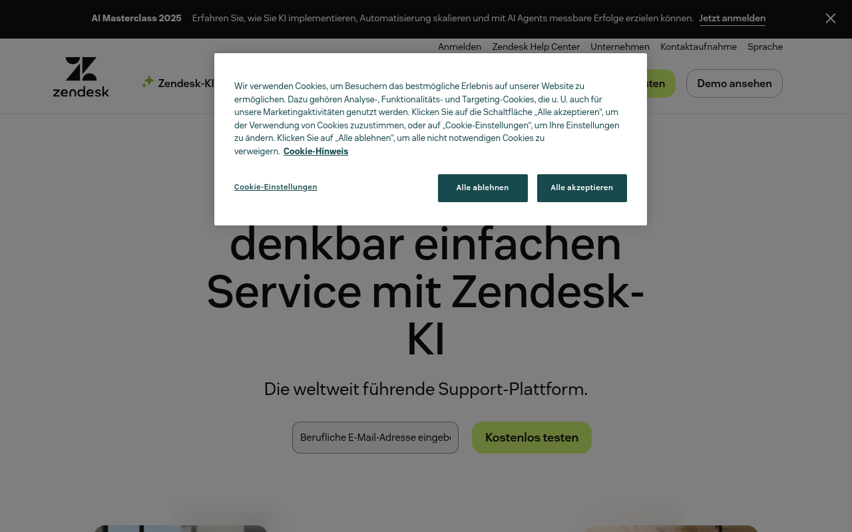Click the Die weltweit führende Support-Plattform tagline

426,389
